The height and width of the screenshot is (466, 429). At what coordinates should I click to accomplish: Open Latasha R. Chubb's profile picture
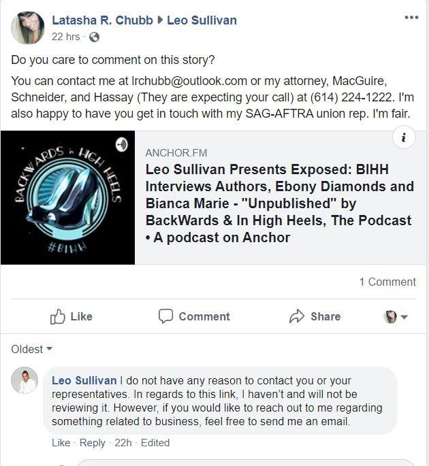click(28, 28)
